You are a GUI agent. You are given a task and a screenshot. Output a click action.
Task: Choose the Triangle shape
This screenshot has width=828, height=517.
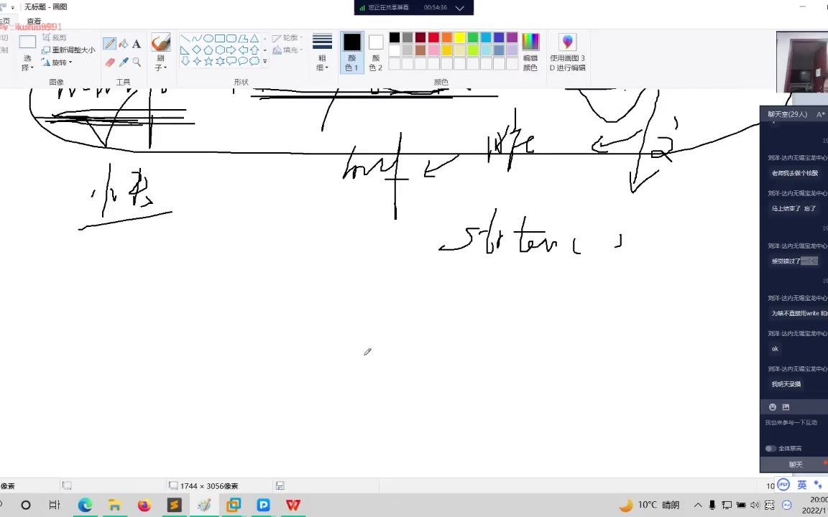254,39
